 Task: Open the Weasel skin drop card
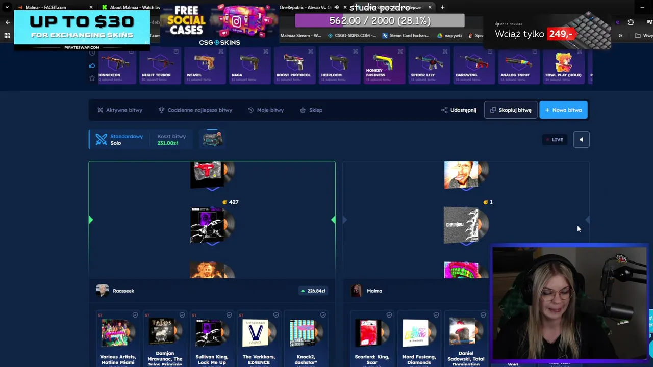[x=205, y=65]
